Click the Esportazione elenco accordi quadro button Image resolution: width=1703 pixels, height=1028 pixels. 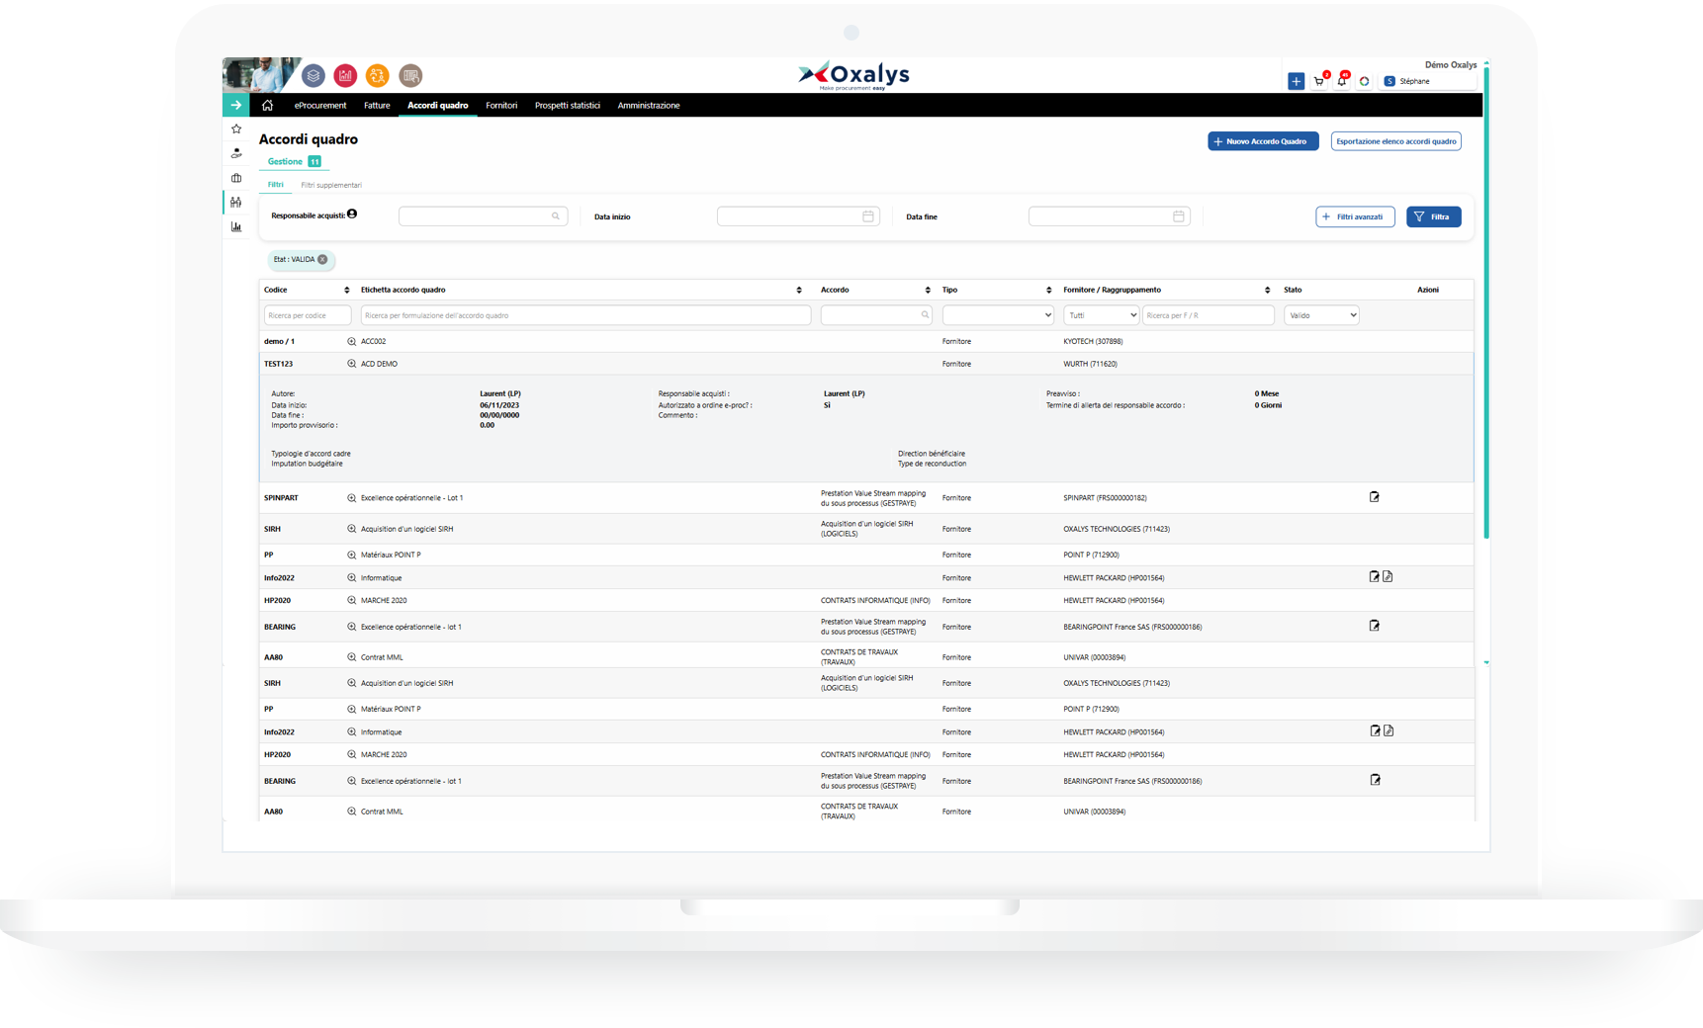click(1395, 140)
